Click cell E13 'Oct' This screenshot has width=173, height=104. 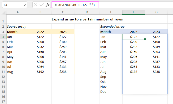(x=111, y=82)
